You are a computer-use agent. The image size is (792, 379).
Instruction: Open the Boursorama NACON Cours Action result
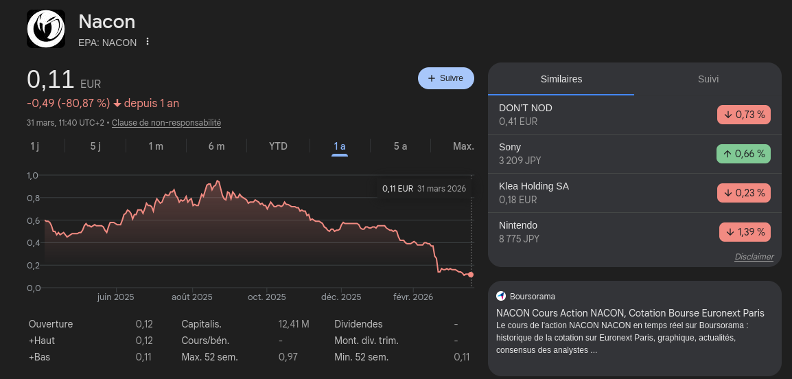click(x=630, y=313)
